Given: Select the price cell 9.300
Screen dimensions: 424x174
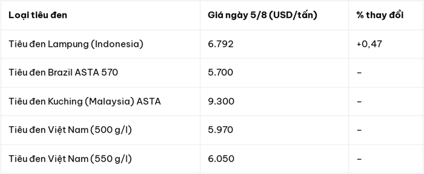Looking at the screenshot, I should pos(221,102).
